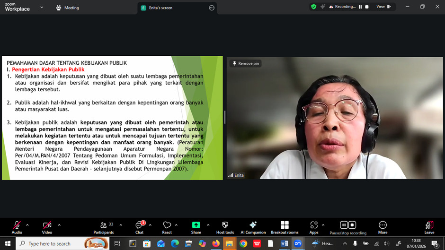Click Remove pin on Enita's video
The image size is (445, 250).
point(246,63)
